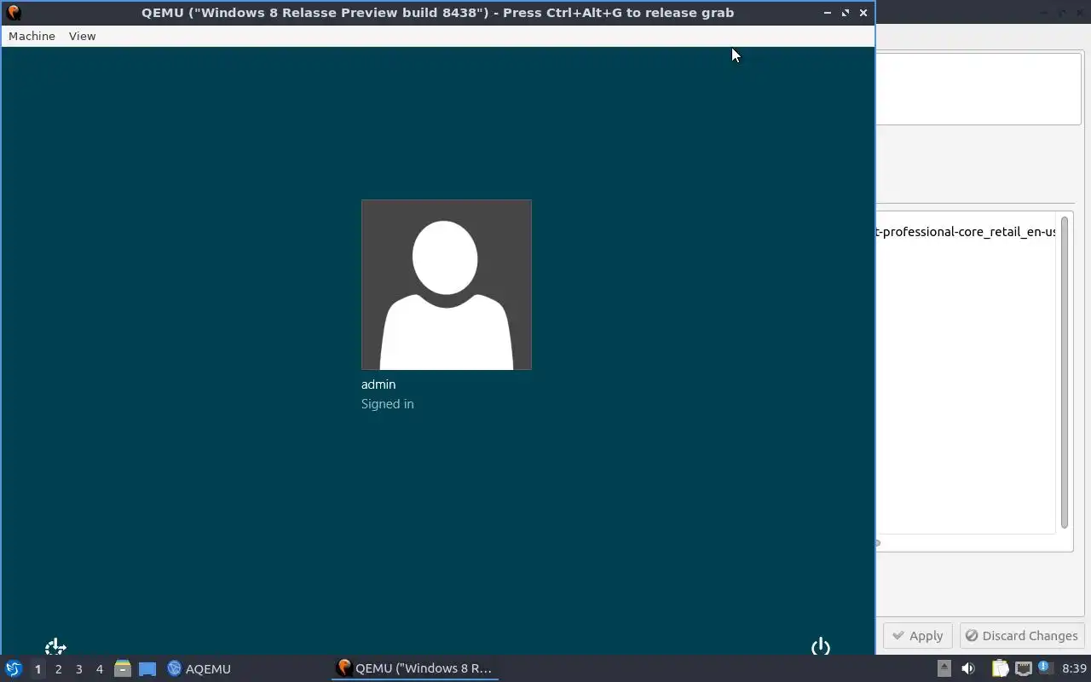Click the top text field in AQEMU window
1091x682 pixels.
979,89
